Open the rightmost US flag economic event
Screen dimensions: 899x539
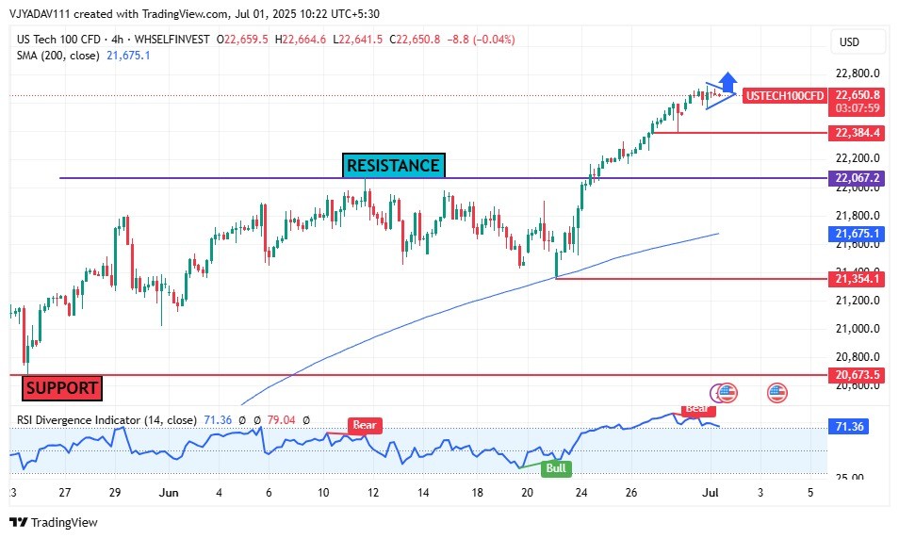pos(776,393)
